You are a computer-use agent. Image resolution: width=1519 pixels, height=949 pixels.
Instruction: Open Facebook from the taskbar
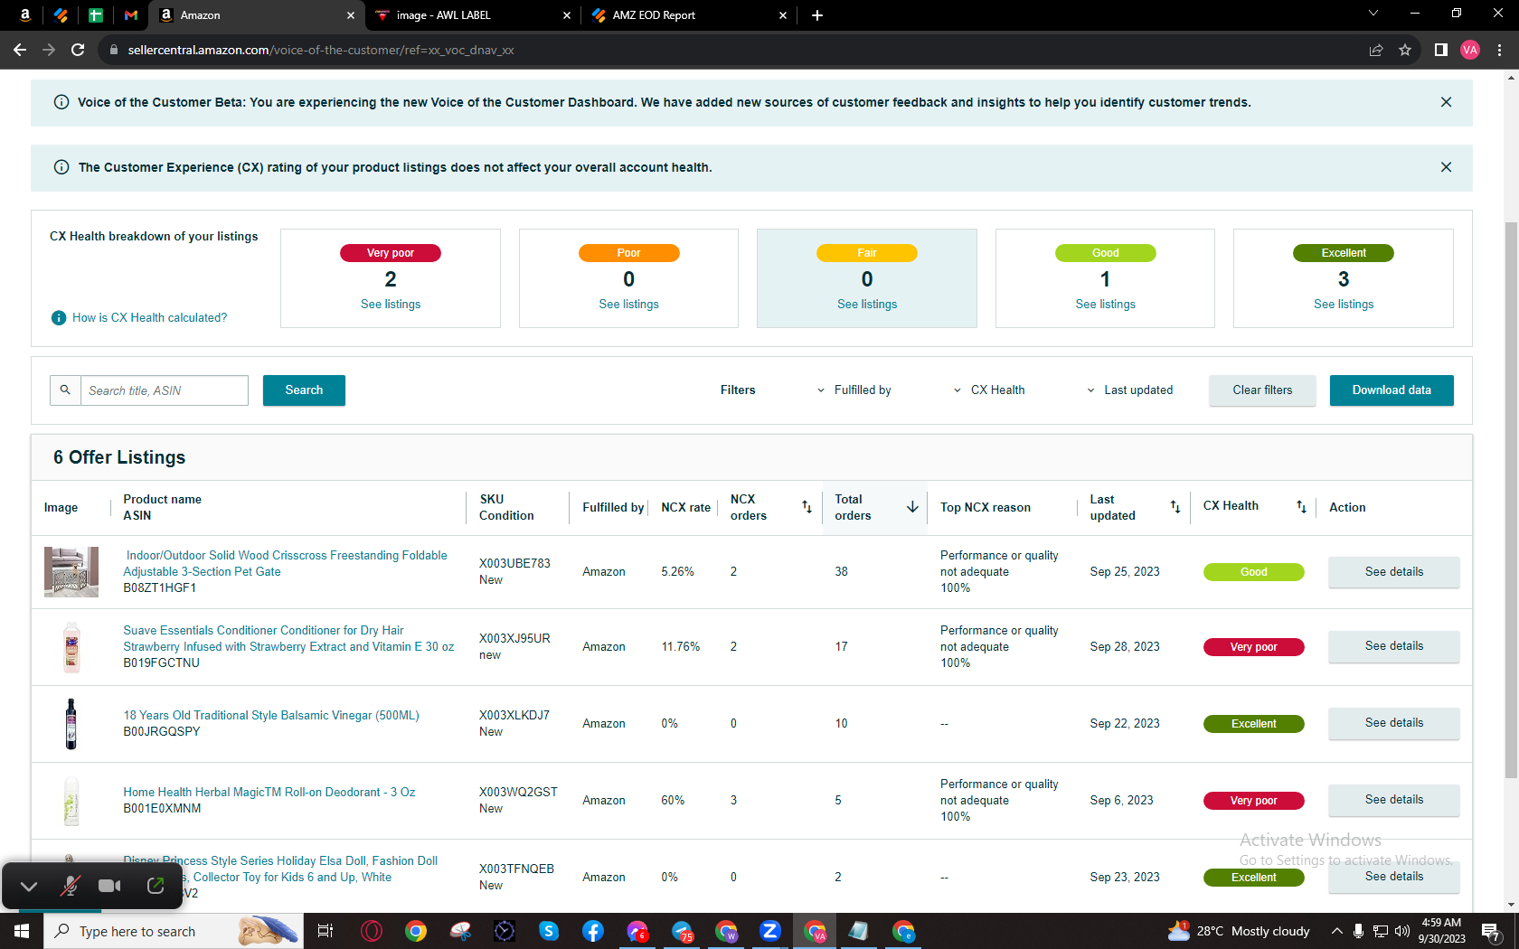pyautogui.click(x=593, y=931)
